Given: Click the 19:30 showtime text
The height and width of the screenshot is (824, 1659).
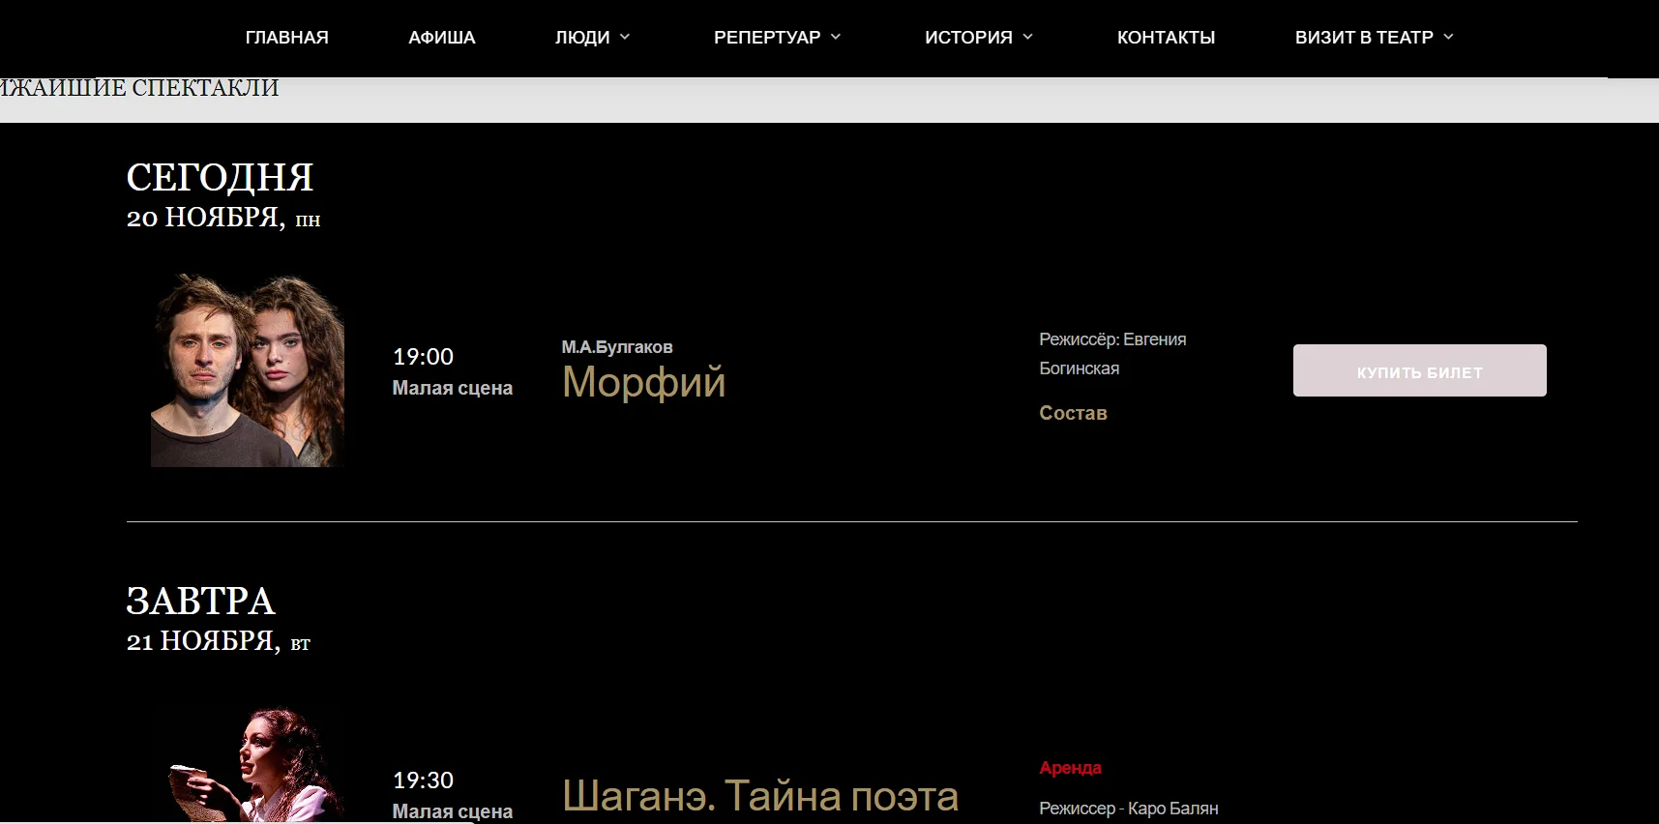Looking at the screenshot, I should coord(423,780).
